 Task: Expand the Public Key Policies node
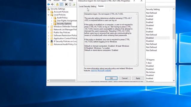(x=48, y=33)
